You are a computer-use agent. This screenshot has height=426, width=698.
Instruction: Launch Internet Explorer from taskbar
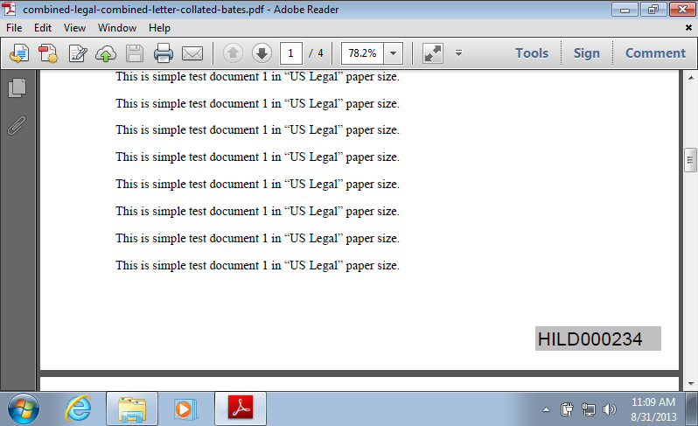coord(79,409)
